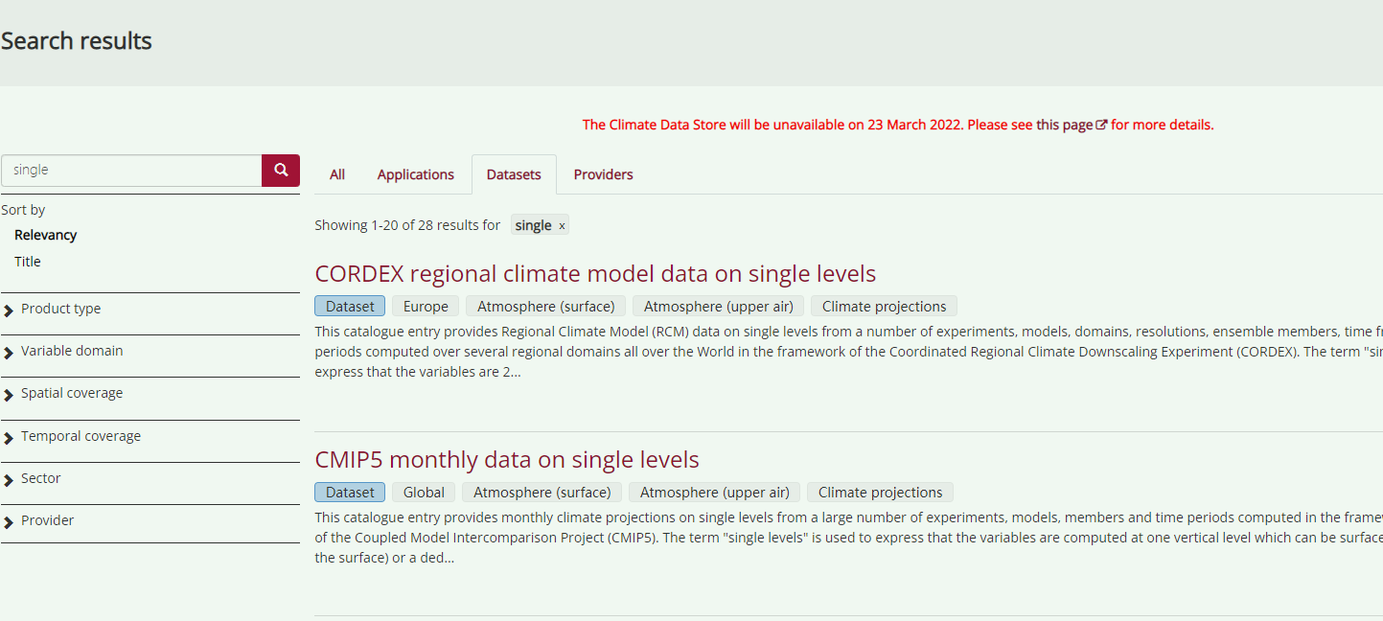Click Climate projections tag under CORDEX

[884, 307]
